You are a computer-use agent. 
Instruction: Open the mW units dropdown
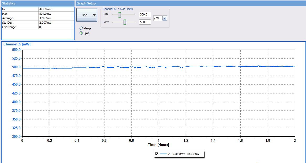click(x=165, y=18)
